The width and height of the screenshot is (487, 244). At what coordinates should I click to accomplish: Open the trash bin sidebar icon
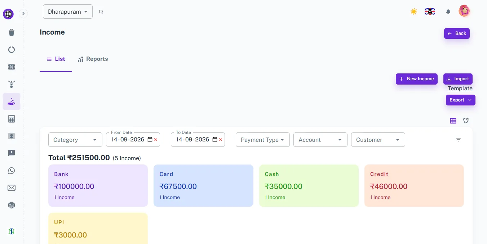pos(12,32)
